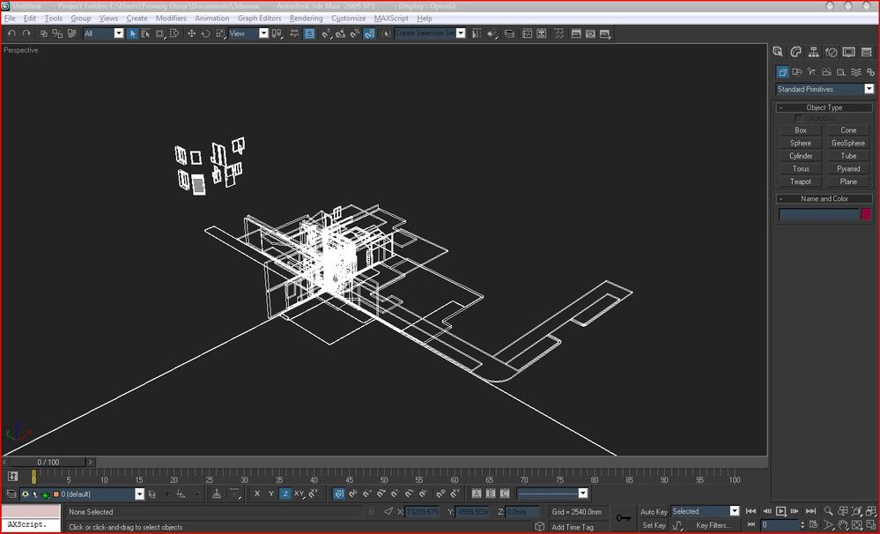Image resolution: width=880 pixels, height=534 pixels.
Task: Collapse the Object Type rollout
Action: coord(825,108)
